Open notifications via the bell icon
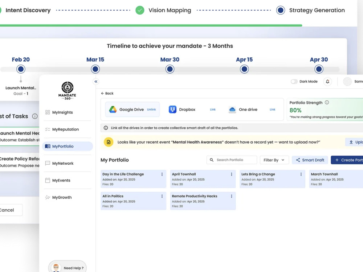 pyautogui.click(x=327, y=81)
